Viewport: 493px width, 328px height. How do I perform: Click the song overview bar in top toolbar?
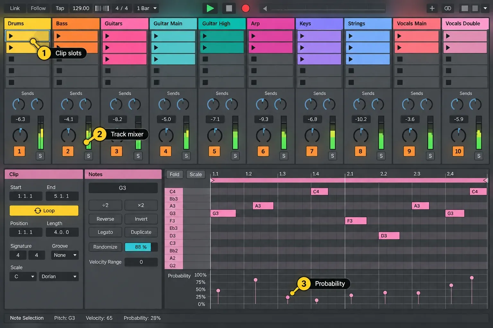click(x=328, y=9)
